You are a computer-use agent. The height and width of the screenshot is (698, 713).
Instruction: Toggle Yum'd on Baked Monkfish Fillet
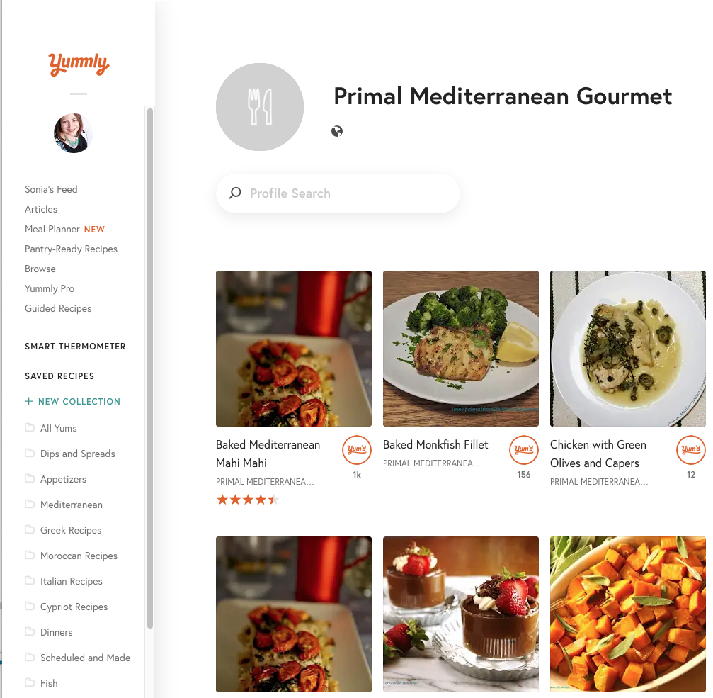[524, 449]
